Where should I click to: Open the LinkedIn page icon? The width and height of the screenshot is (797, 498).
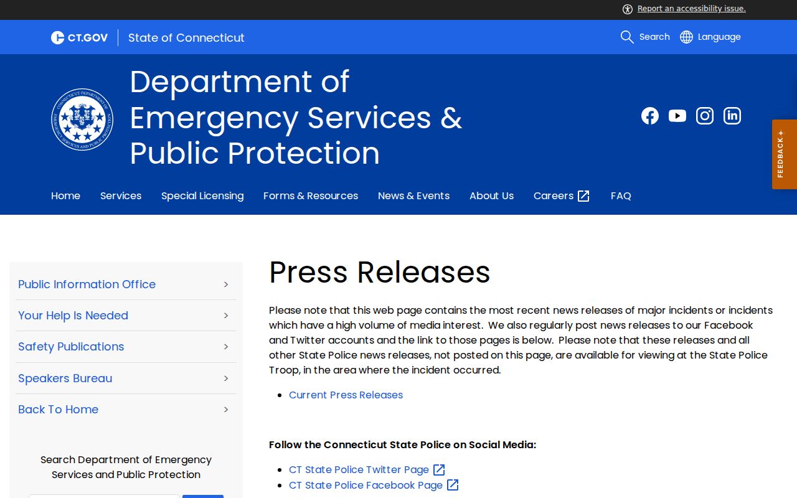732,116
